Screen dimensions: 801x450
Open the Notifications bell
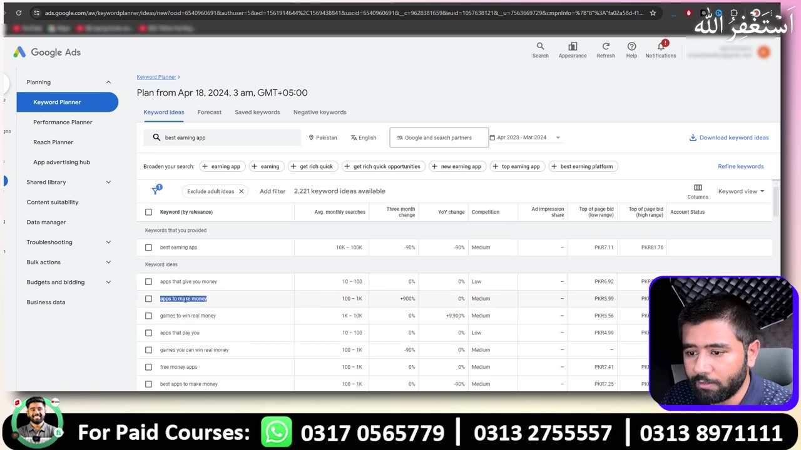661,46
